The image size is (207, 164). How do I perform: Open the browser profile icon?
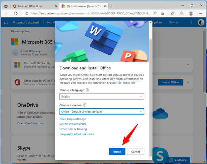[191, 13]
